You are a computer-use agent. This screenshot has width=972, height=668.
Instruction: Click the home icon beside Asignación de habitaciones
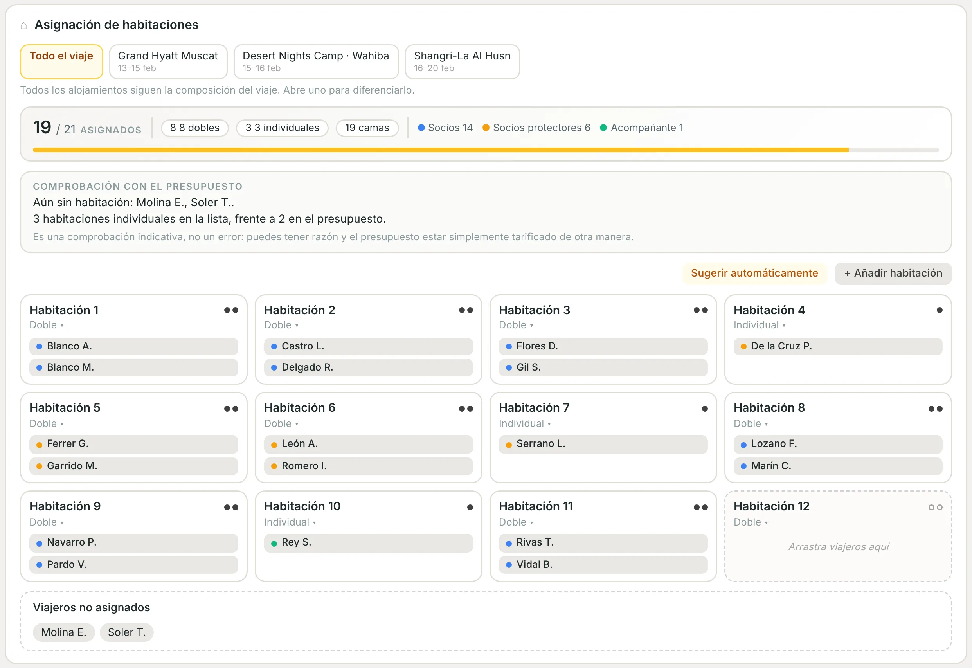pos(24,25)
